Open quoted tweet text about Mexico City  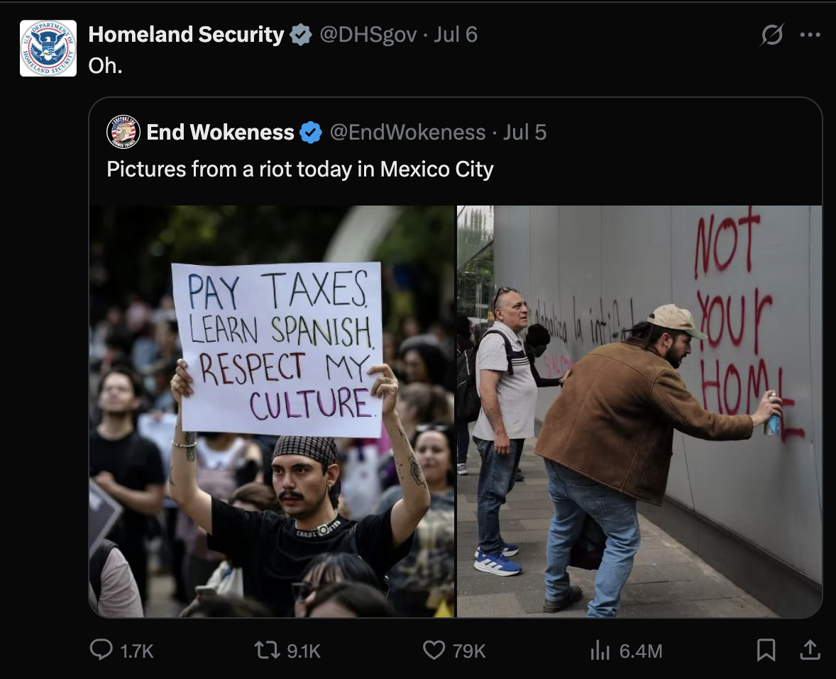[300, 169]
